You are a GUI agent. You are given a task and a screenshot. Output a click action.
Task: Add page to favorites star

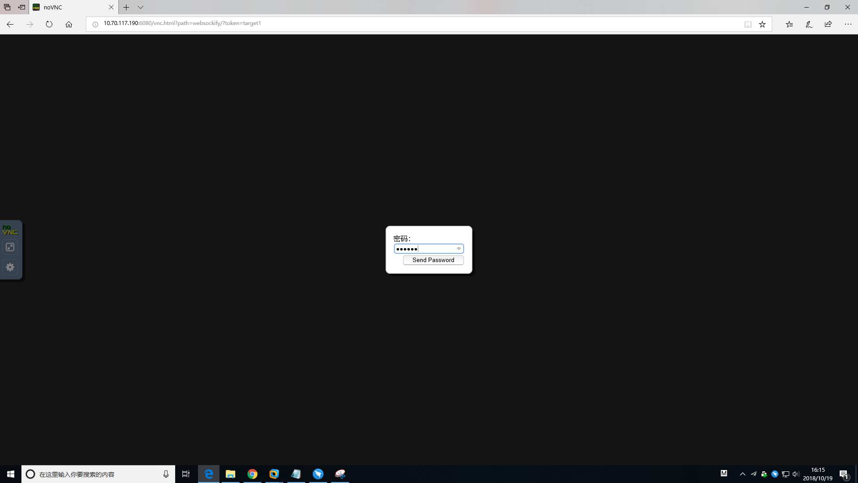click(762, 24)
